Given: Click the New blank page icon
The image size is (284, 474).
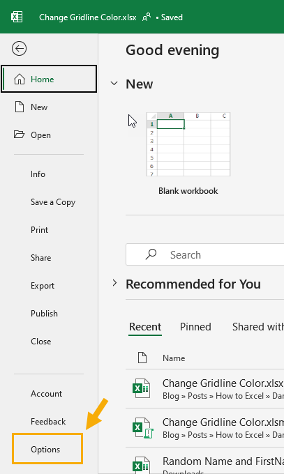Looking at the screenshot, I should click(20, 107).
